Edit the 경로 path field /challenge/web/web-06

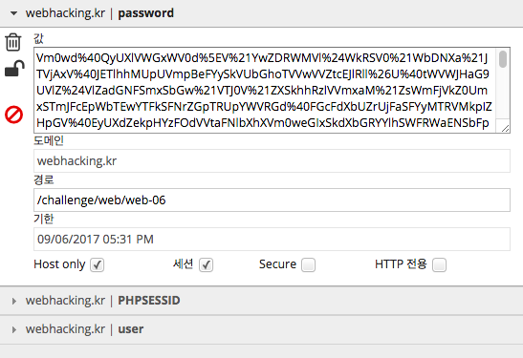[x=272, y=200]
